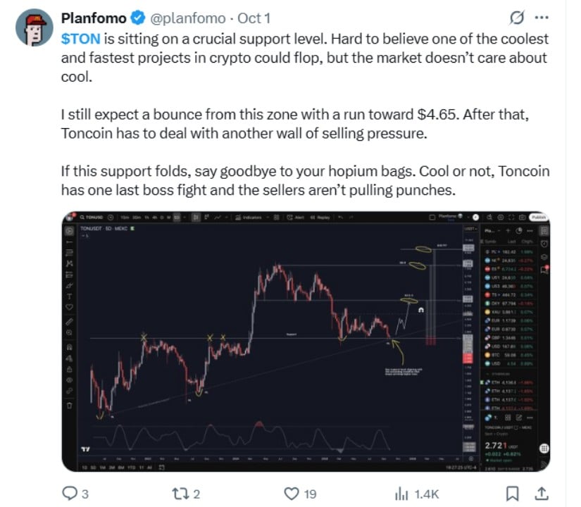Open the share tweet menu

tap(542, 494)
